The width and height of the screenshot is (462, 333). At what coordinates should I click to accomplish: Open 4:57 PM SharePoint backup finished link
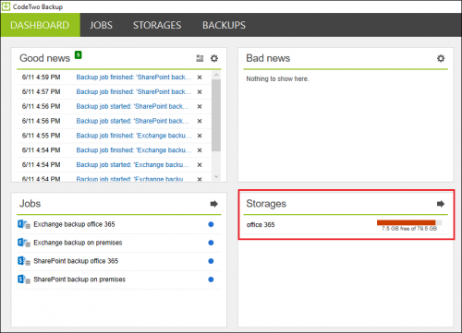(x=134, y=91)
